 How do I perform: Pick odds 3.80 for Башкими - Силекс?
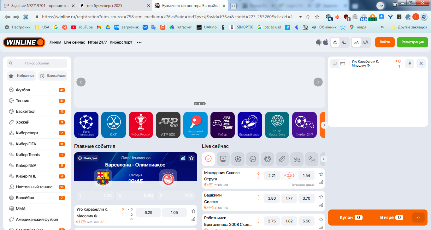[x=272, y=198]
